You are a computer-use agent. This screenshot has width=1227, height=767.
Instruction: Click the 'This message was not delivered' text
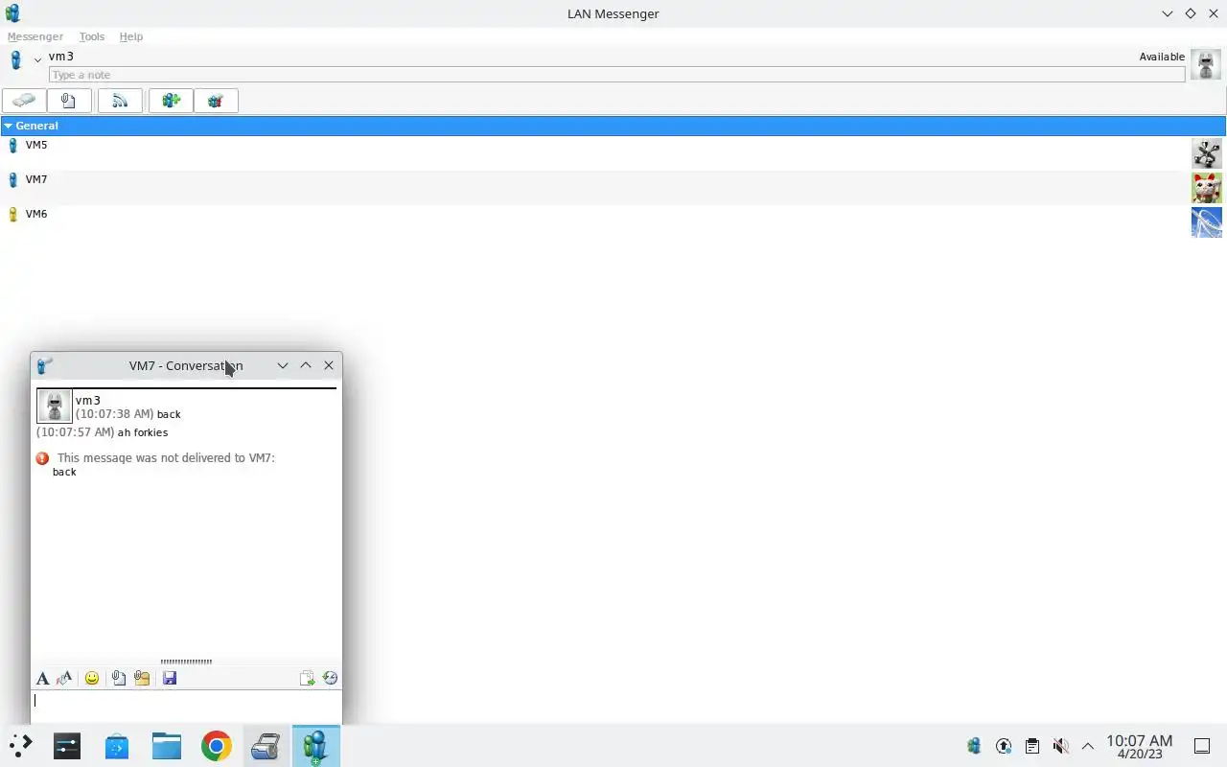(x=166, y=458)
